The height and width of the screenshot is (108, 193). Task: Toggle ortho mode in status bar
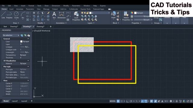tap(127, 101)
